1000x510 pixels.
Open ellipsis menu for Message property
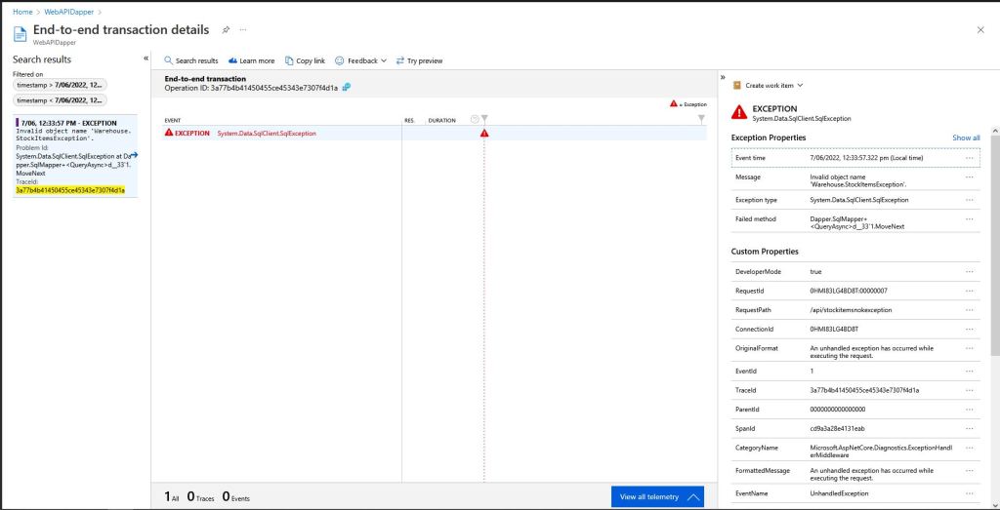(x=969, y=177)
